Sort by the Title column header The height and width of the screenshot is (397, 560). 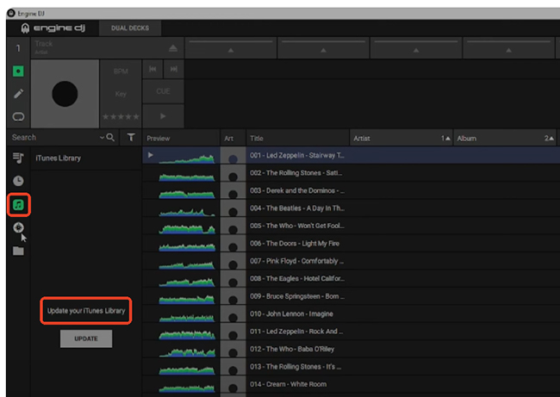(x=297, y=138)
